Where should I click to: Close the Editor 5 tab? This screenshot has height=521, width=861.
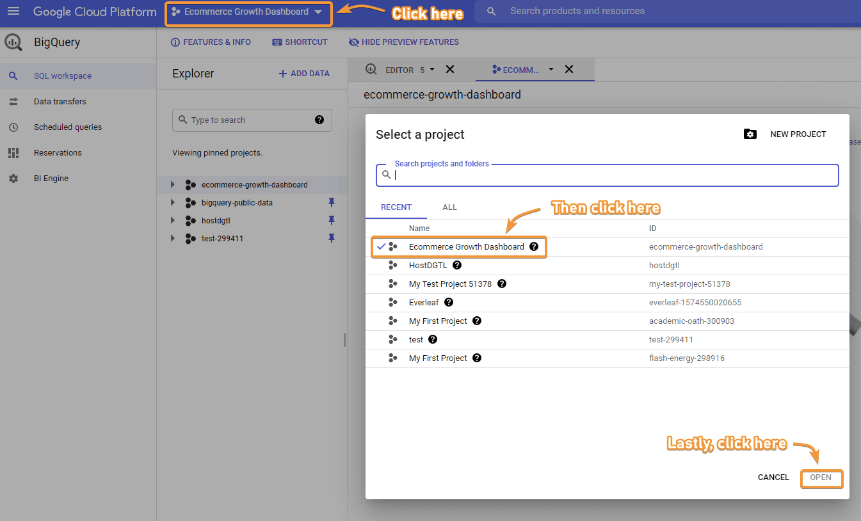tap(449, 69)
